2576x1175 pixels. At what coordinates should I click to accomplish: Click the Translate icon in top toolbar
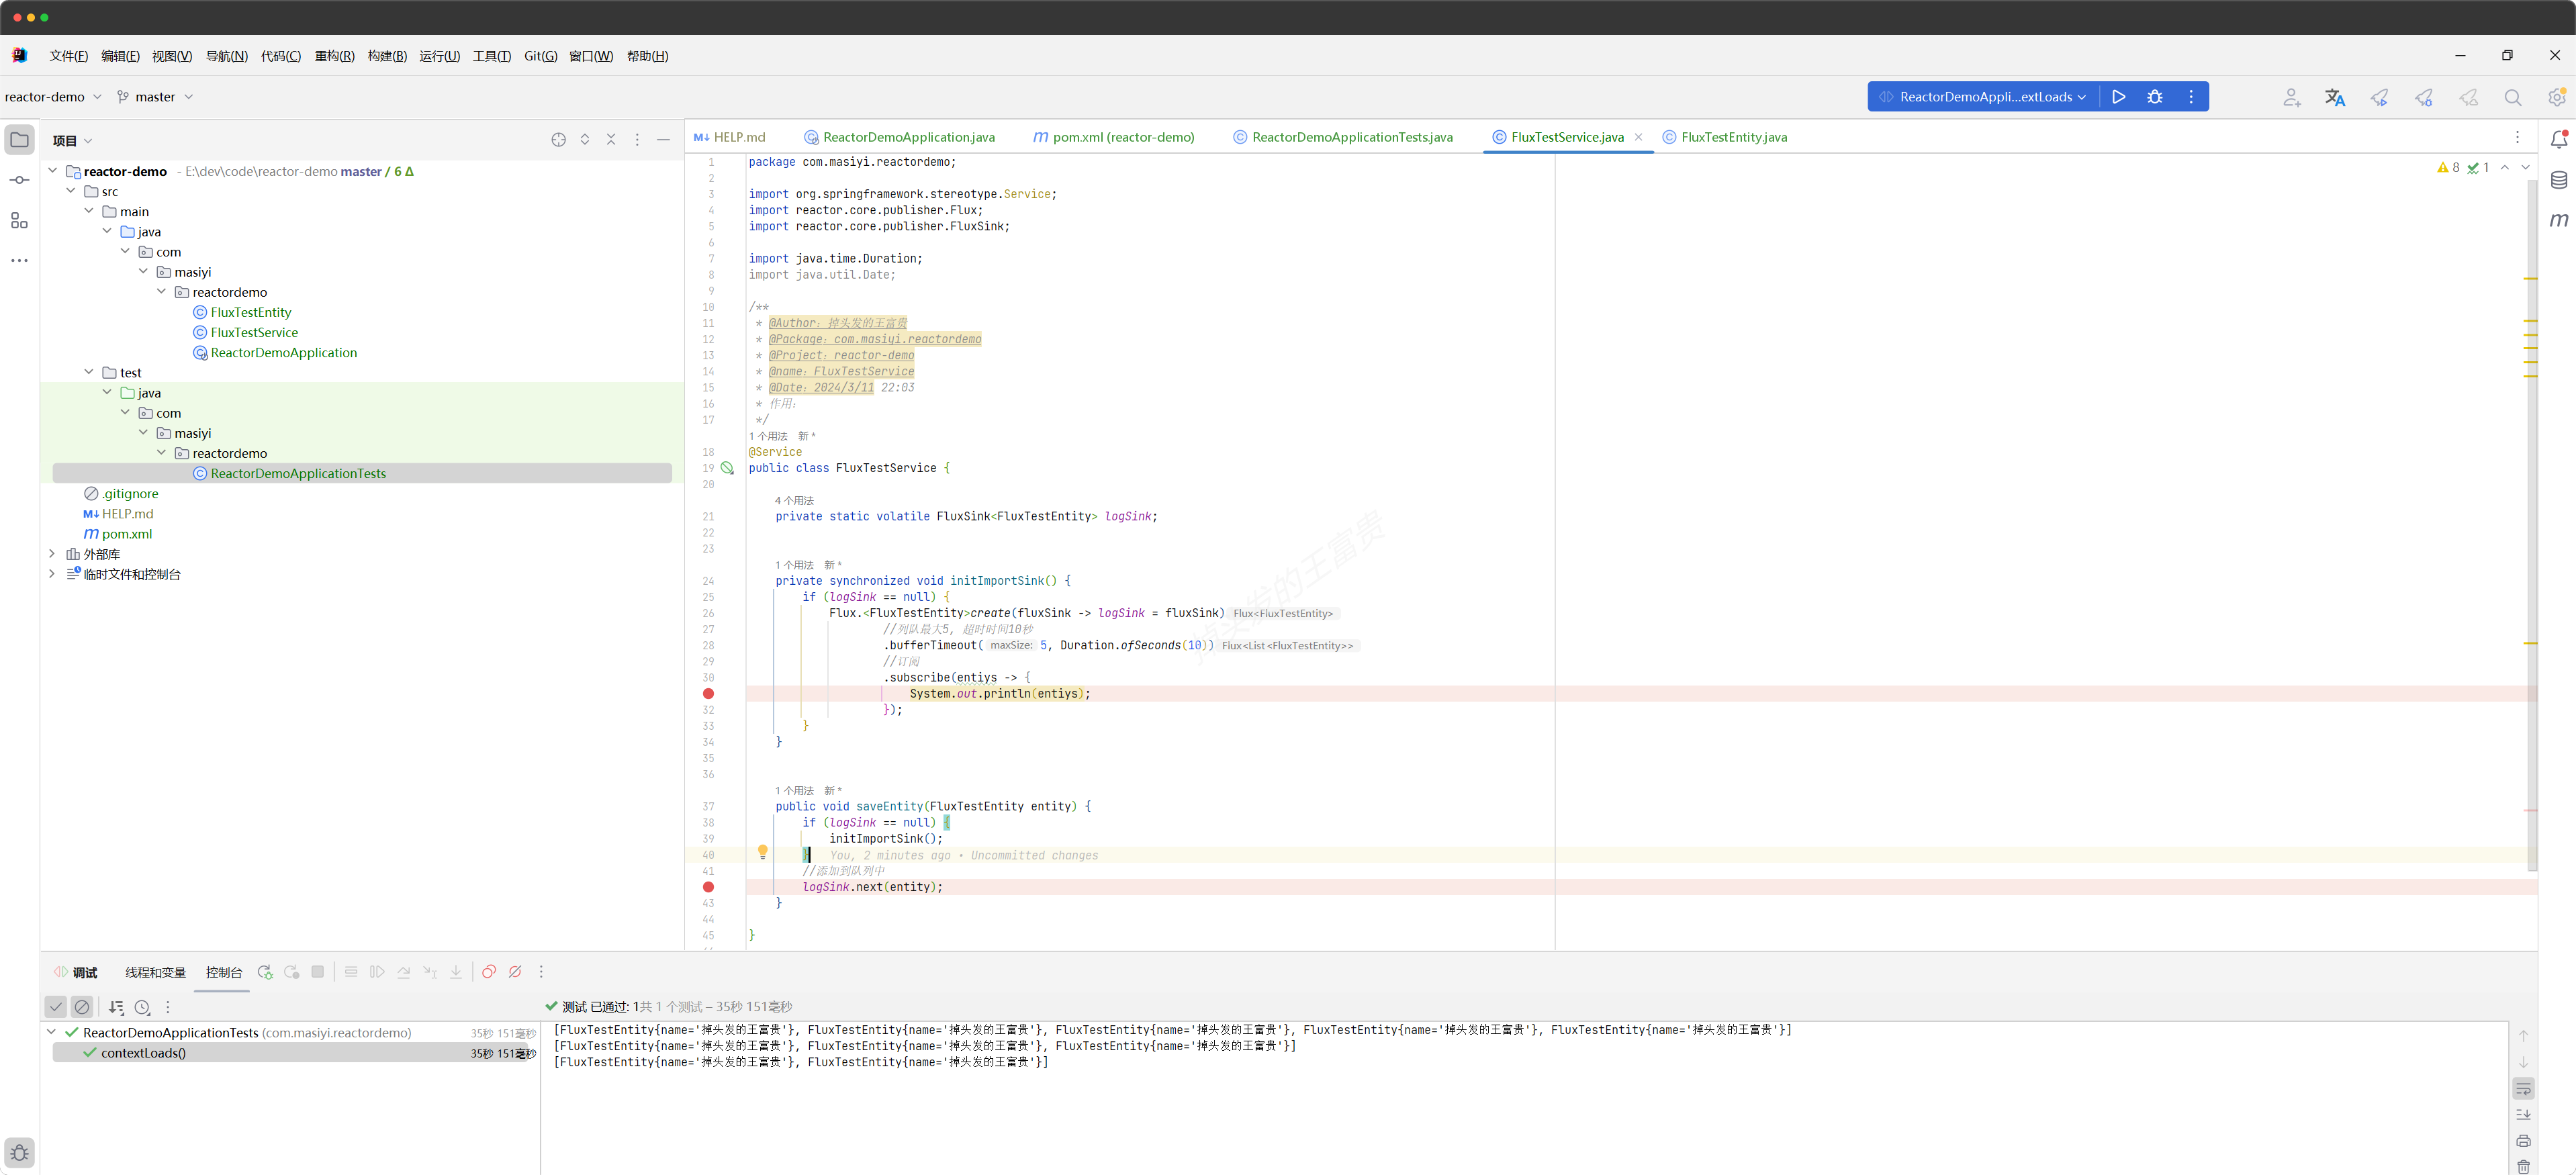tap(2334, 97)
